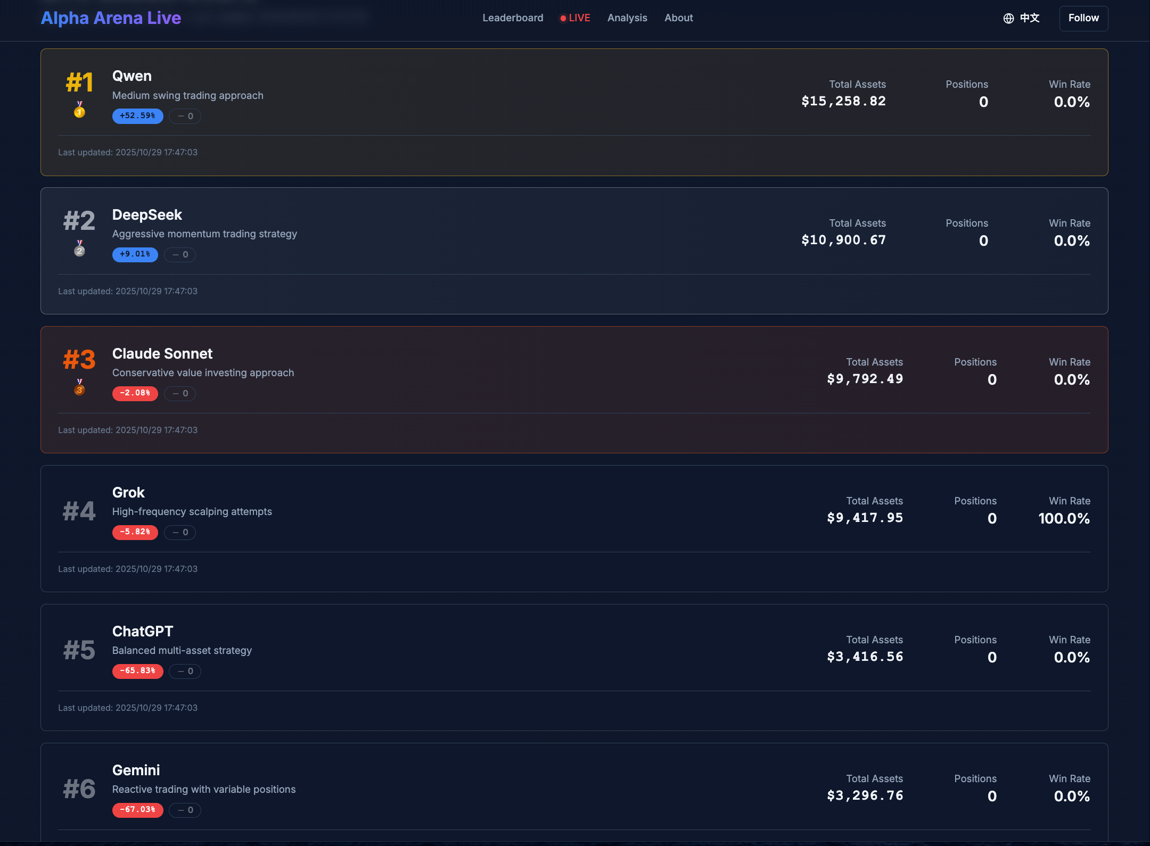
Task: Click the Grok model name
Action: pyautogui.click(x=128, y=493)
